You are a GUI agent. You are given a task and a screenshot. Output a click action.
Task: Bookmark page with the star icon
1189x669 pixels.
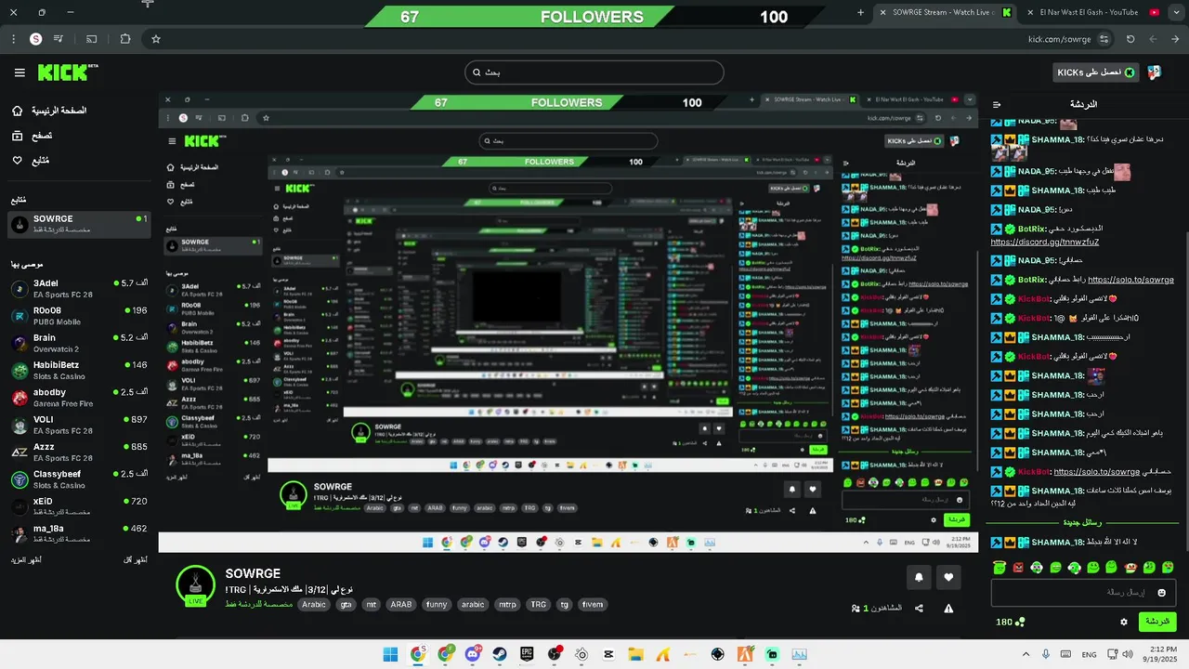point(156,39)
